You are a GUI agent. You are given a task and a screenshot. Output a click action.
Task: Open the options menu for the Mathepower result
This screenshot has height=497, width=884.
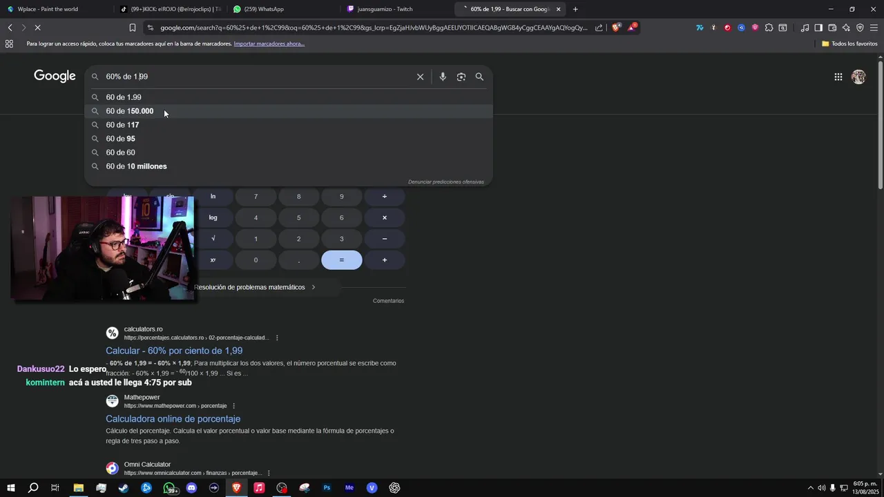pyautogui.click(x=233, y=406)
